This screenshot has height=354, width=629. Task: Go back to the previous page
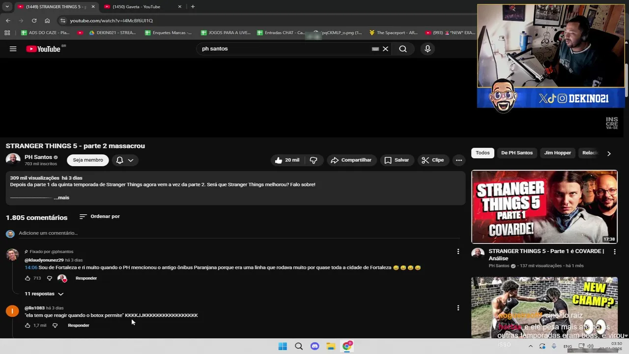(8, 21)
